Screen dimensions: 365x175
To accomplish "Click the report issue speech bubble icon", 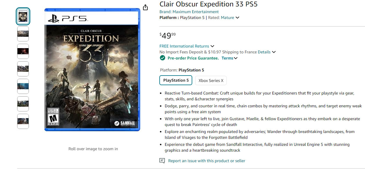I will click(x=162, y=160).
